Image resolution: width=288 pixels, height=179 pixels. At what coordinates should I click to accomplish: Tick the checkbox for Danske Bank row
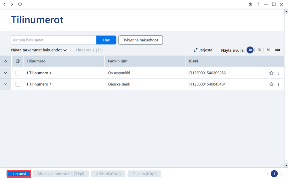tap(18, 84)
